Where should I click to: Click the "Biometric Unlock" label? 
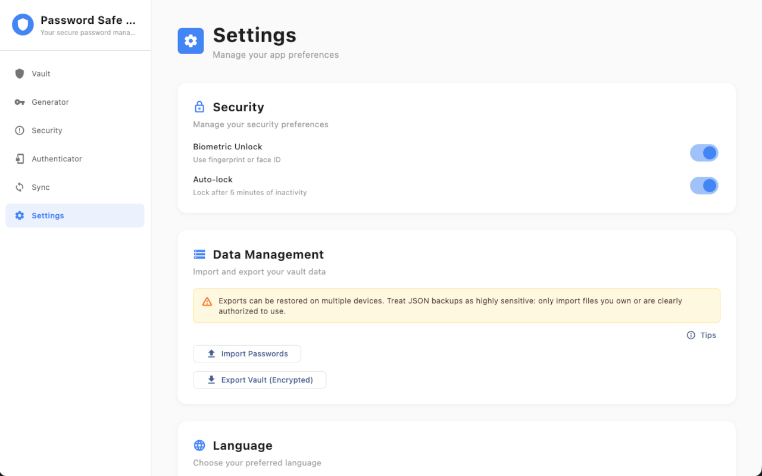[x=228, y=147]
